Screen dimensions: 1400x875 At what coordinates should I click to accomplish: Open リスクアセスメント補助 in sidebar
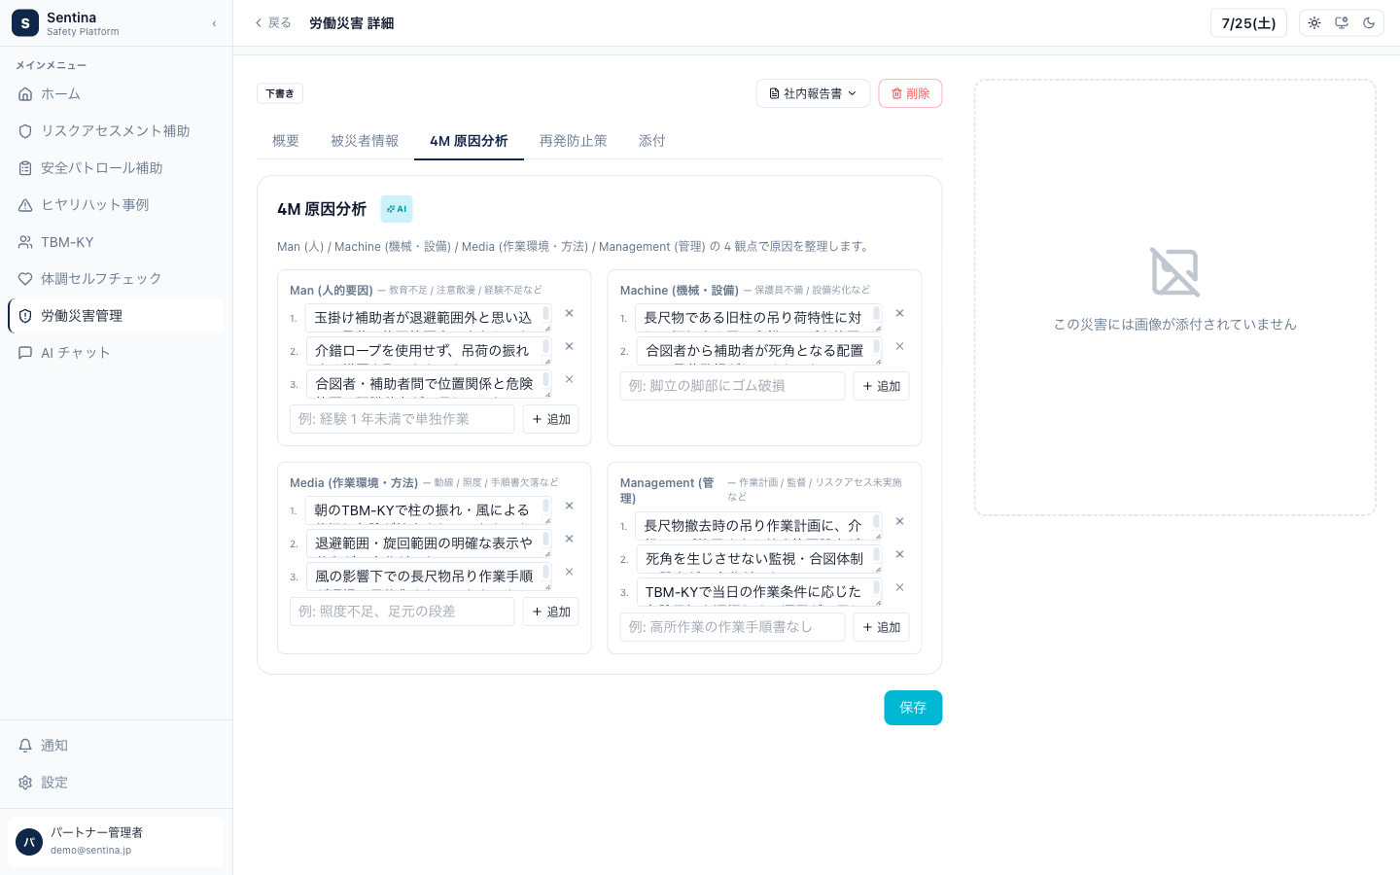[x=116, y=131]
